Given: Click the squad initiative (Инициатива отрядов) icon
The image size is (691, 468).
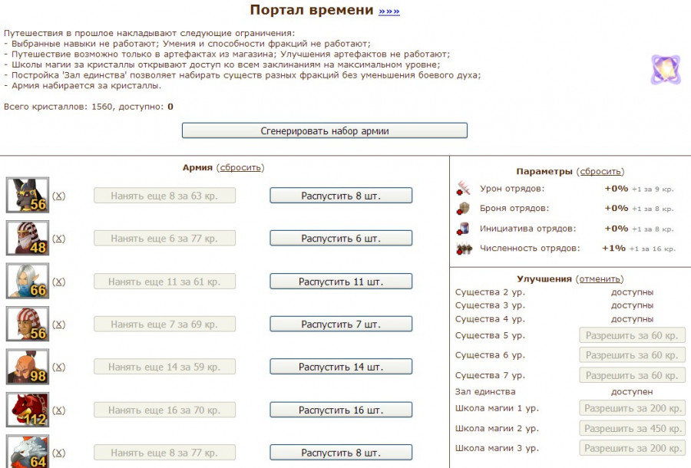Looking at the screenshot, I should click(463, 228).
